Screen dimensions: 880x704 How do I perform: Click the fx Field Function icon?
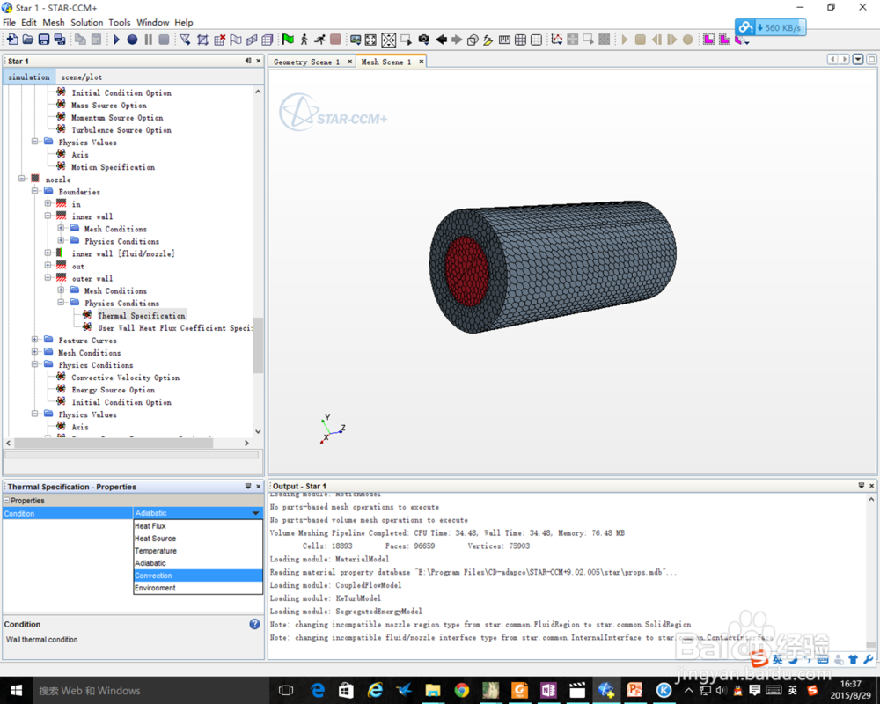(488, 40)
